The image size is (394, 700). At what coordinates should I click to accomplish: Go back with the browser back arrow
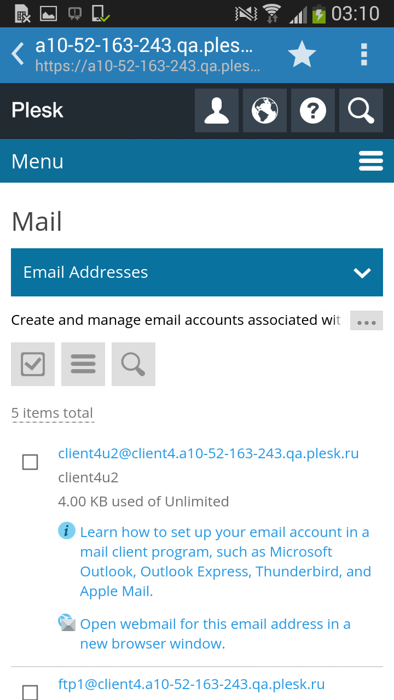(x=18, y=55)
